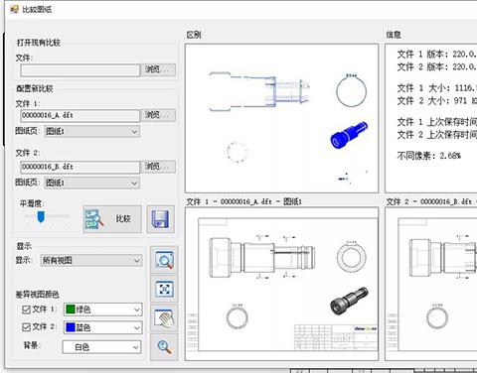Click the 比较图纸 window title icon

(x=14, y=9)
